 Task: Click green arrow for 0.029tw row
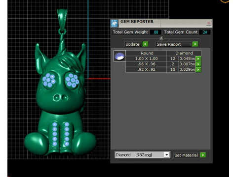pyautogui.click(x=198, y=69)
